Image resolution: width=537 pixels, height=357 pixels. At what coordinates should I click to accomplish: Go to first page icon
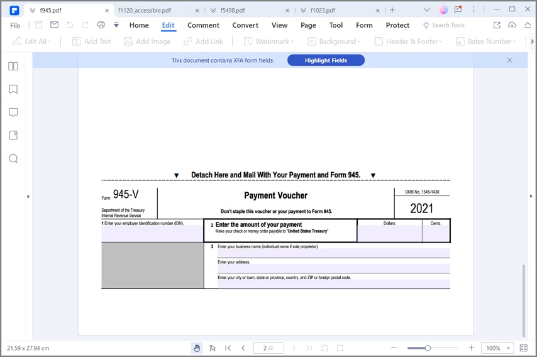[x=228, y=348]
